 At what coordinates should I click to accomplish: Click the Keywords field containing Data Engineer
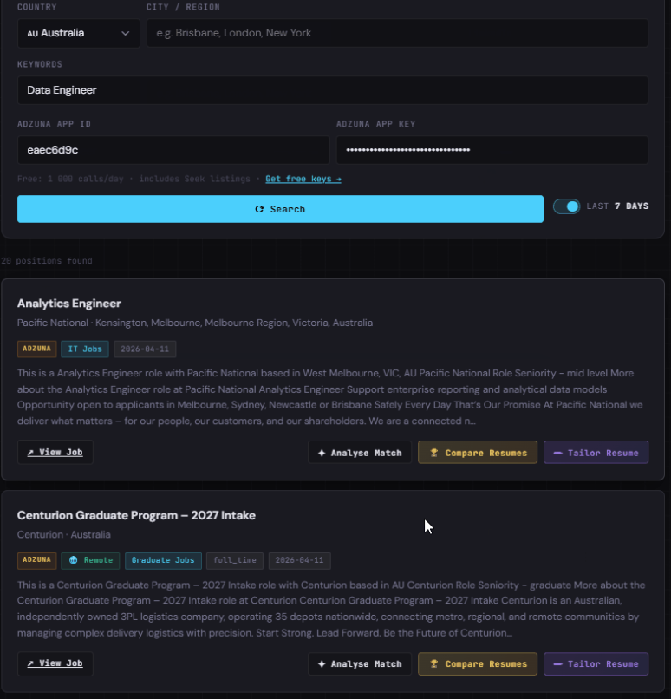pos(332,90)
